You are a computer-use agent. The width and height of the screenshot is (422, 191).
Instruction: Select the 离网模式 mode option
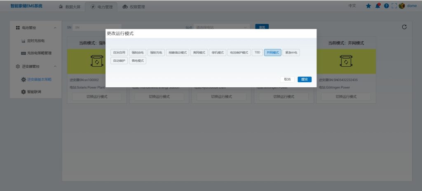(199, 53)
